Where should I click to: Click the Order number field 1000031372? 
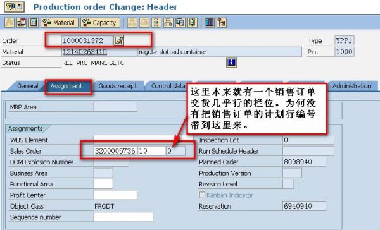87,40
